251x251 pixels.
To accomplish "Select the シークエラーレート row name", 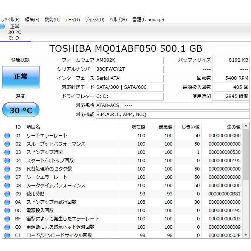I will pyautogui.click(x=47, y=177).
